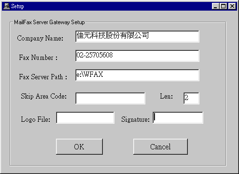239x174 pixels.
Task: Click the Len label
Action: (x=166, y=96)
